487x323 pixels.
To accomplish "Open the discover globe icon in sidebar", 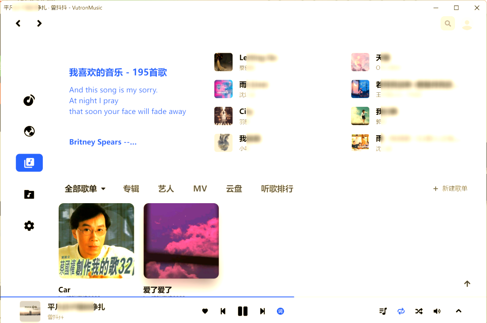I will (29, 131).
